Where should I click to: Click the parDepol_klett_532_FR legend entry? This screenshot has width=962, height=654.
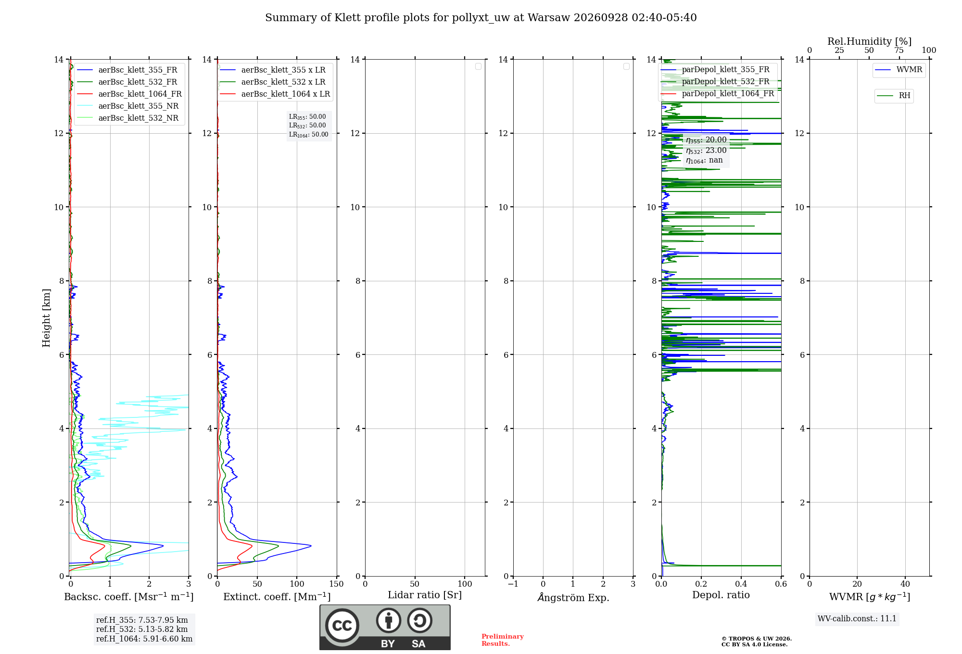pos(715,81)
